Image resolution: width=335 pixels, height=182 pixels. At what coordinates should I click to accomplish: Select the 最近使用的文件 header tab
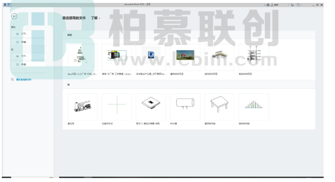point(74,18)
